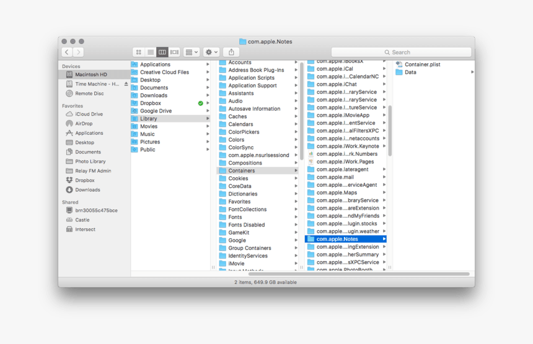Expand the Containers folder arrow

point(296,171)
